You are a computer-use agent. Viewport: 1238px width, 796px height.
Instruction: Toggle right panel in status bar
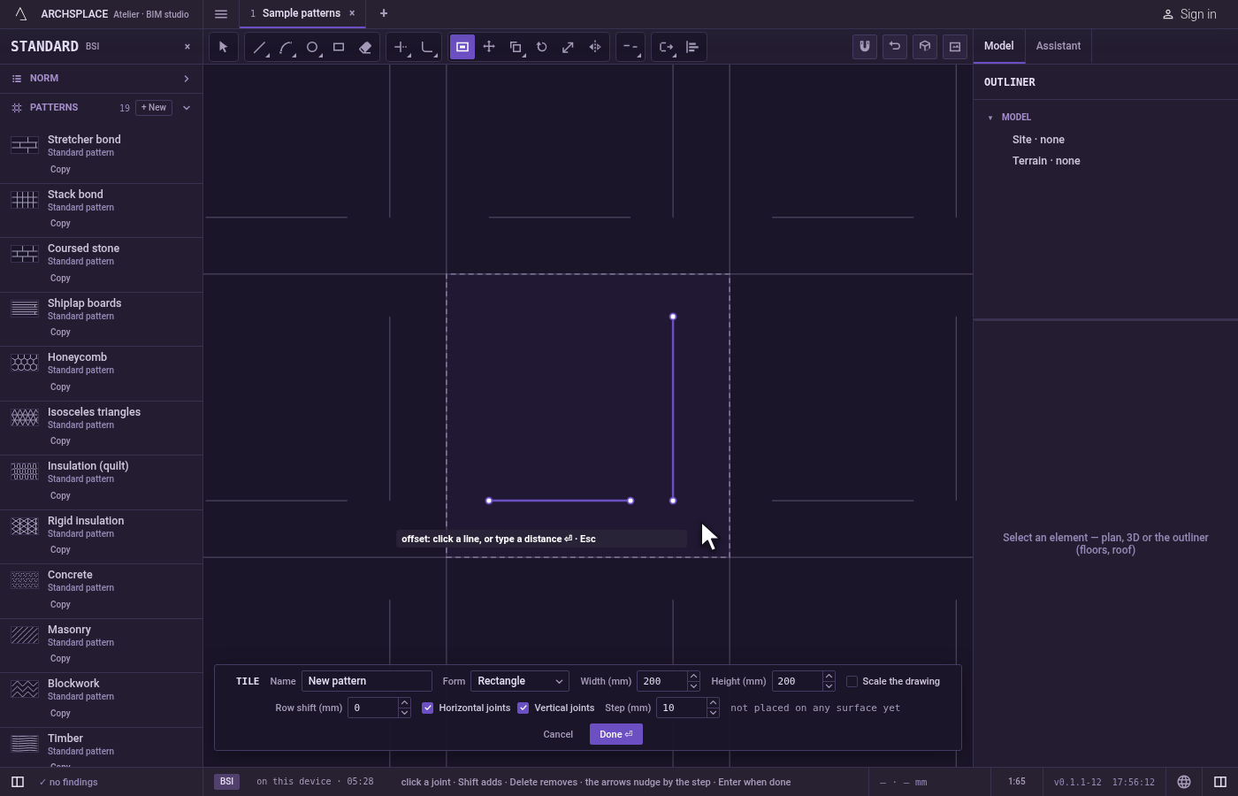[x=1220, y=782]
